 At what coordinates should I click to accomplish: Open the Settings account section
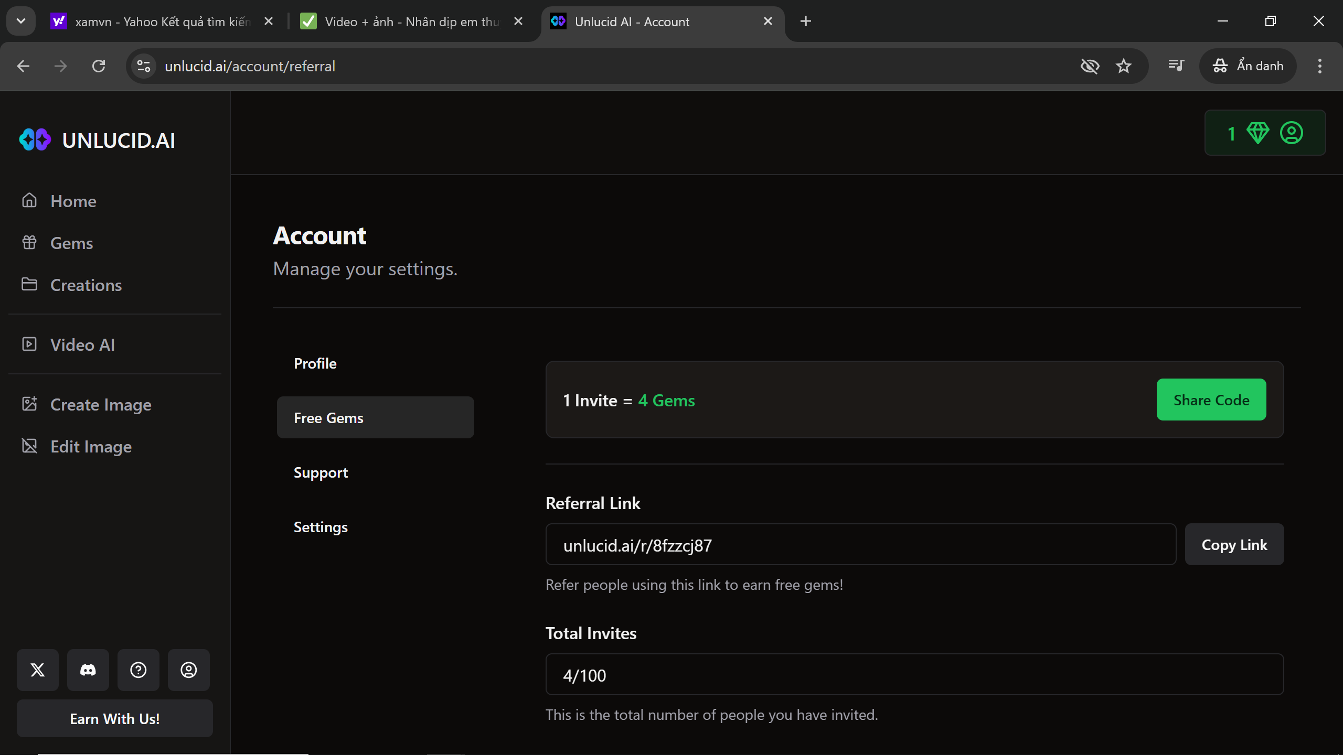tap(321, 527)
